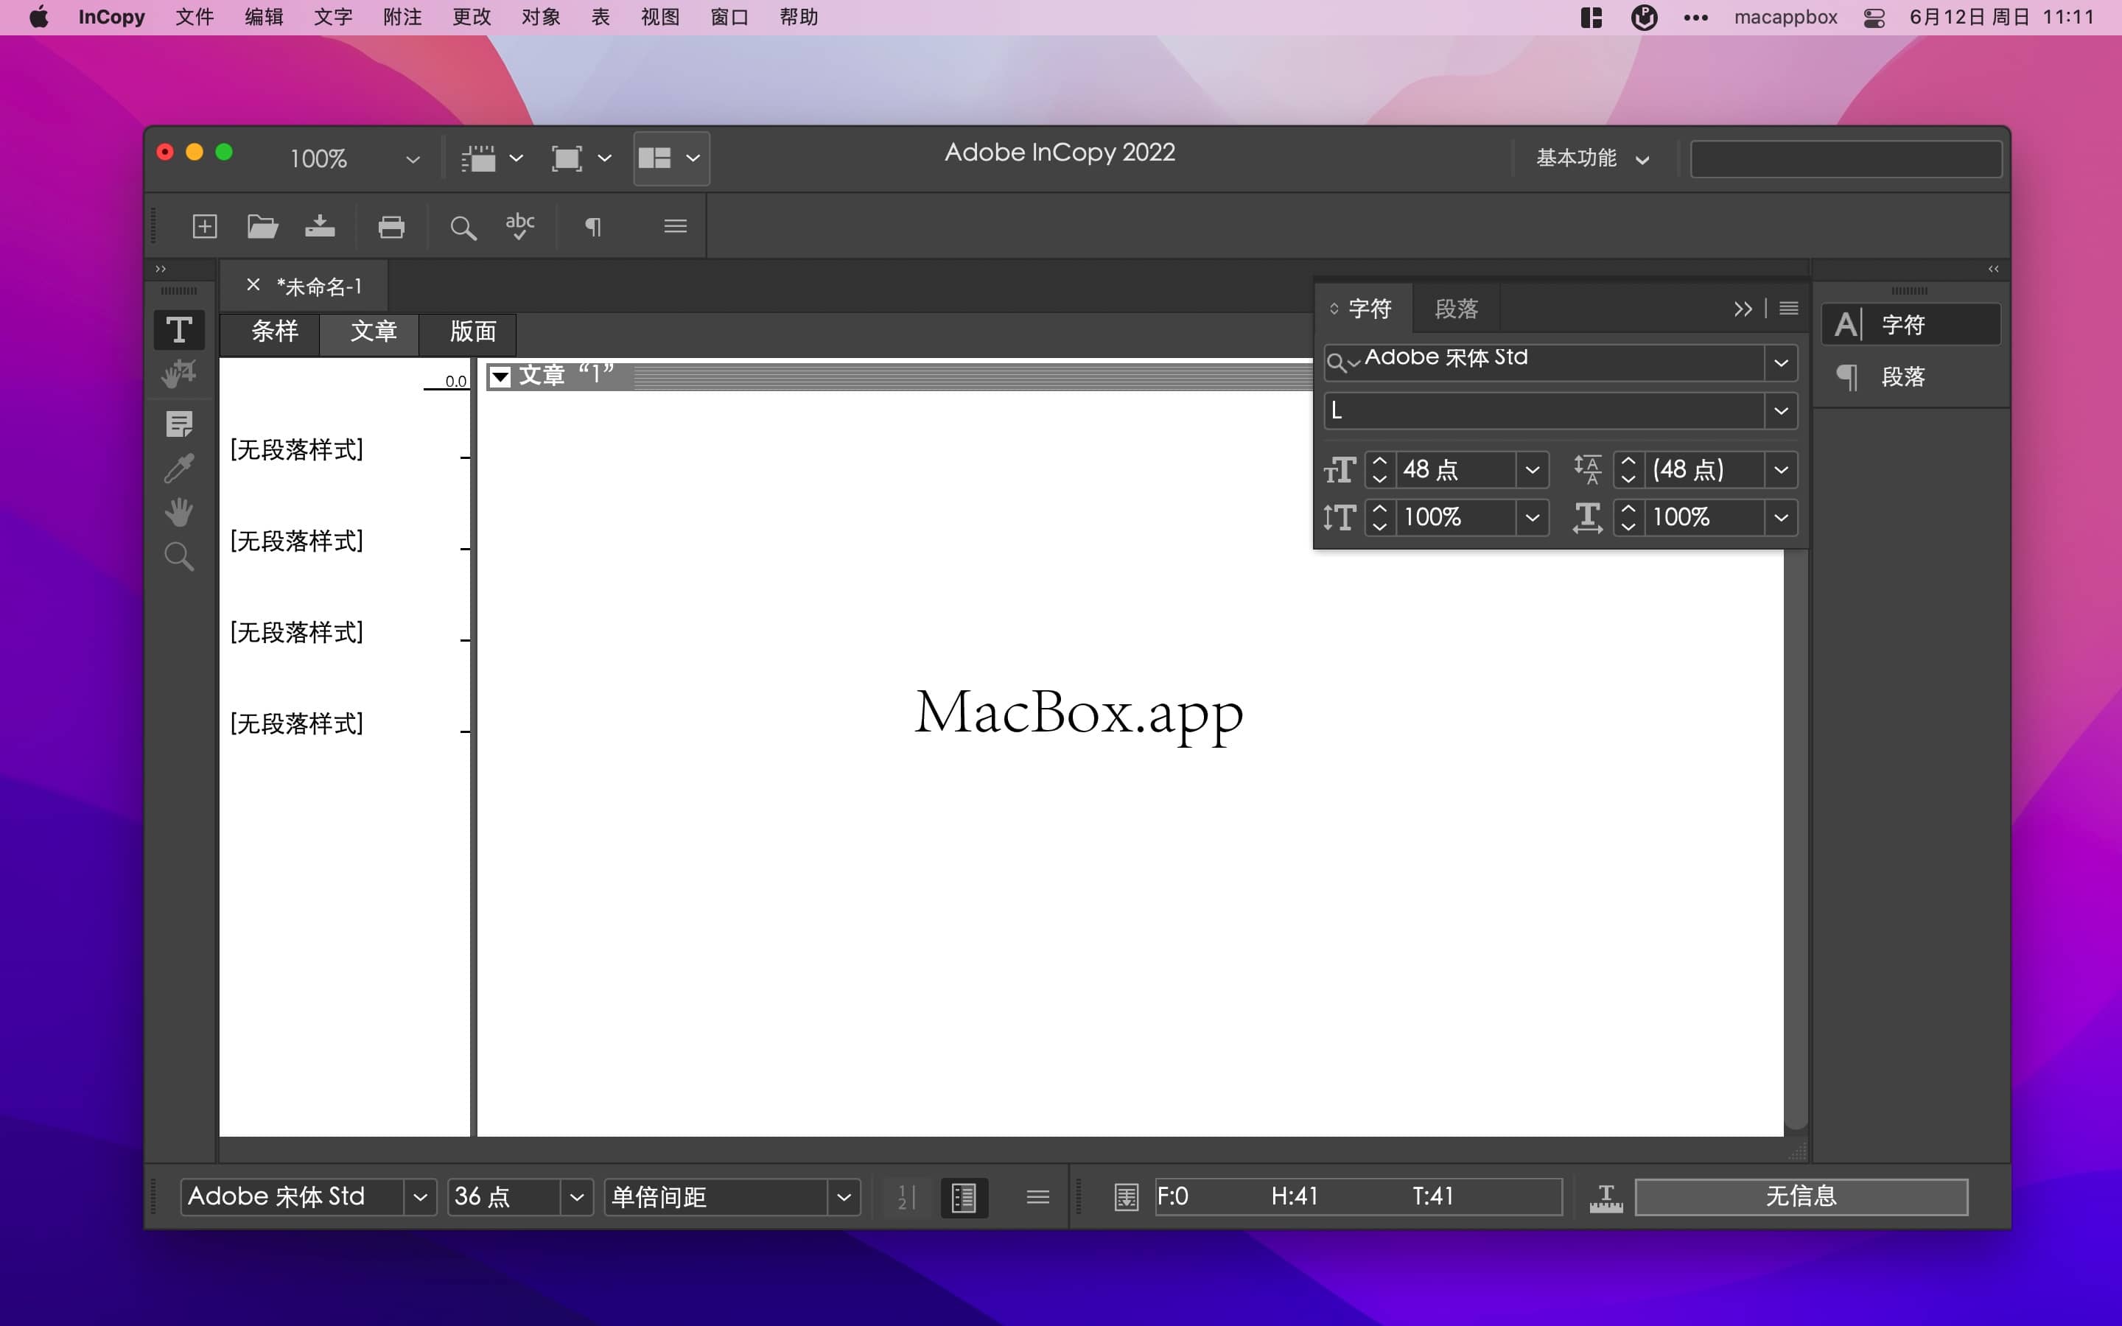Close the *未命名-1 document tab
This screenshot has height=1326, width=2122.
tap(253, 285)
